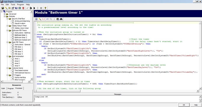Select the Holiday return timer module
Viewport: 202px width, 107px height.
(x=22, y=28)
